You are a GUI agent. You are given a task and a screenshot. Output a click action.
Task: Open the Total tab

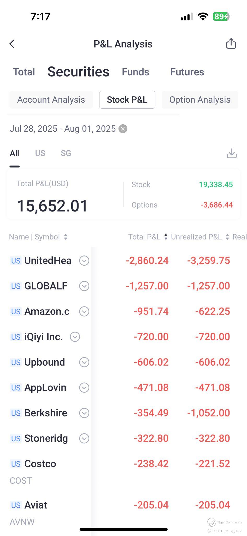pyautogui.click(x=24, y=72)
